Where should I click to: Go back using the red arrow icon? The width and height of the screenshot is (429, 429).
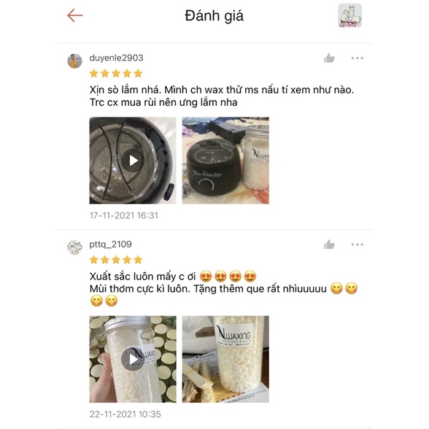point(74,15)
